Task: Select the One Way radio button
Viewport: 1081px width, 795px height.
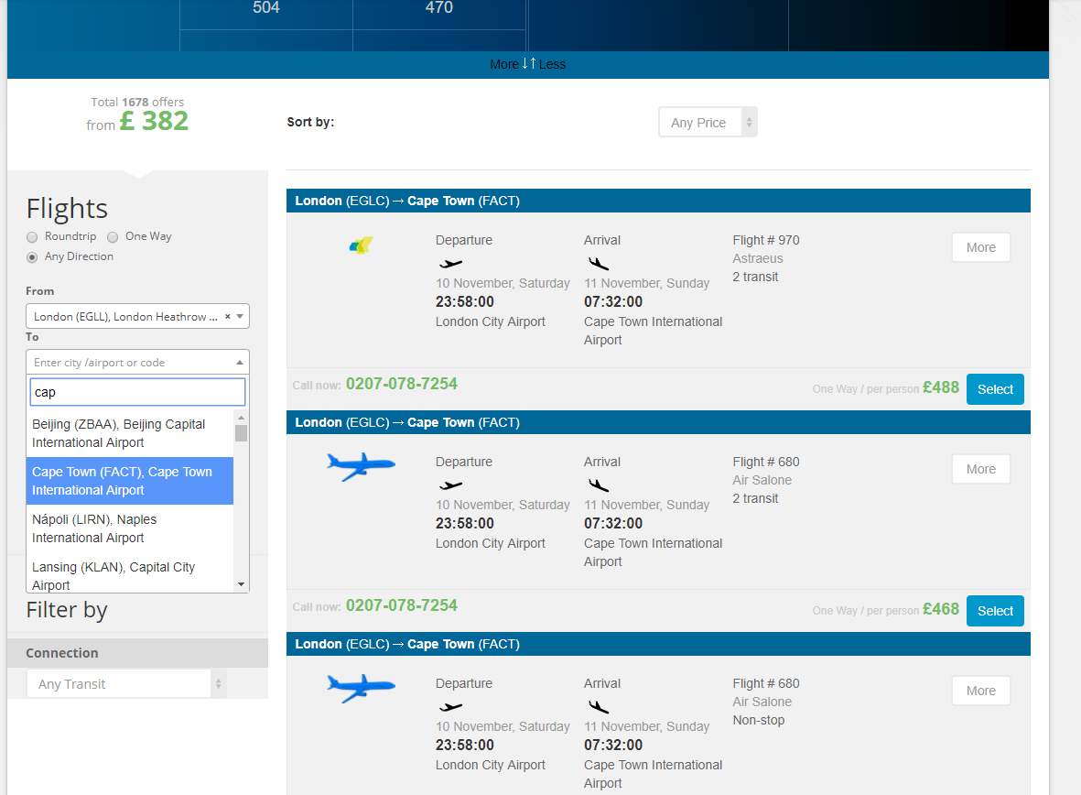Action: (113, 237)
